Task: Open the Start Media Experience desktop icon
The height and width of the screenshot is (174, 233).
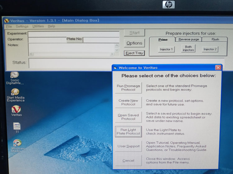Action: coord(15,92)
